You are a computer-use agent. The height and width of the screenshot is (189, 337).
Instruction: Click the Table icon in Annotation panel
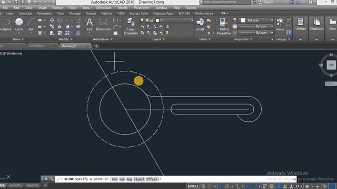(115, 33)
